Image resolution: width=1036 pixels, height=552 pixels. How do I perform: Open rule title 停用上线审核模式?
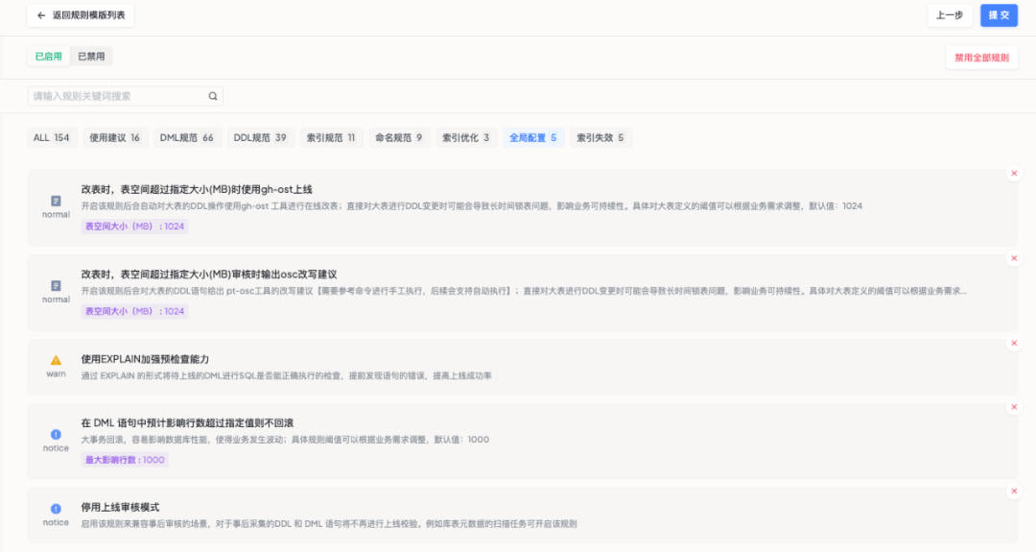coord(120,507)
